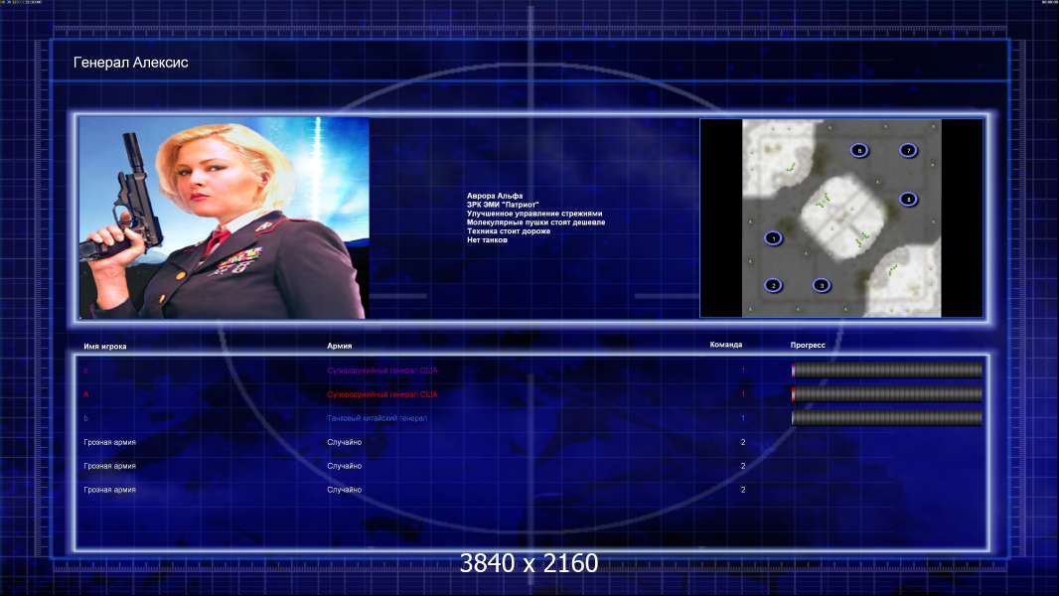Select the "Аврора Альфа" trait line
The width and height of the screenshot is (1059, 596).
(495, 196)
